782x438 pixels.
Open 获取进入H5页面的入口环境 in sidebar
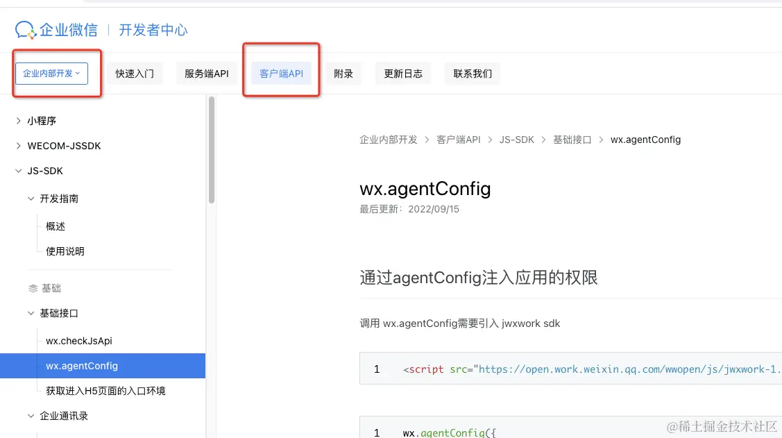click(105, 391)
